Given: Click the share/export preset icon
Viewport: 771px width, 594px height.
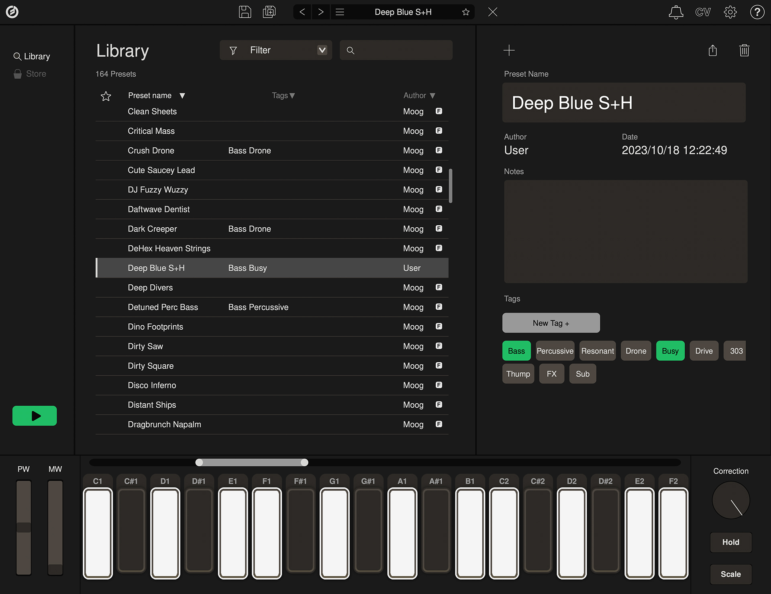Looking at the screenshot, I should (713, 51).
